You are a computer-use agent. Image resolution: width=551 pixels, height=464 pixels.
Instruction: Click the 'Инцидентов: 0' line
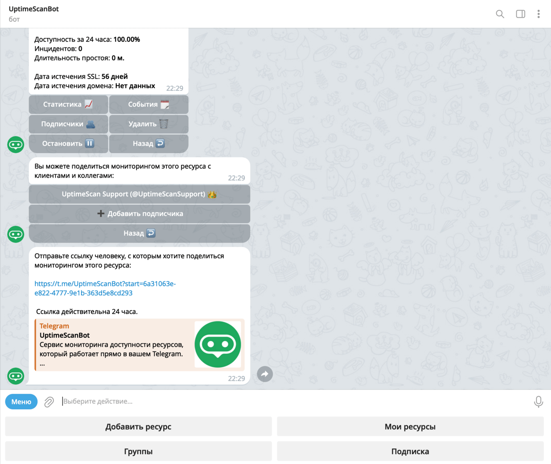(58, 49)
